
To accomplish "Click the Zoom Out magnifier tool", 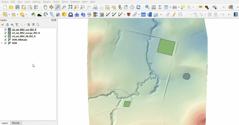I will click(64, 7).
